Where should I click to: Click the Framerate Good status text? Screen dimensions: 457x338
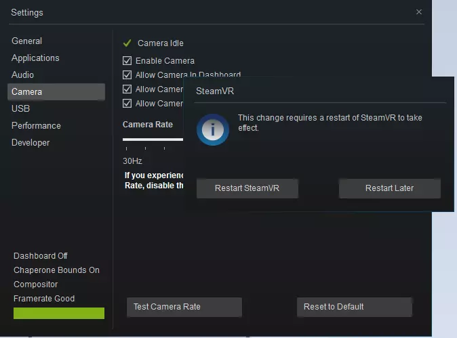[x=44, y=299]
